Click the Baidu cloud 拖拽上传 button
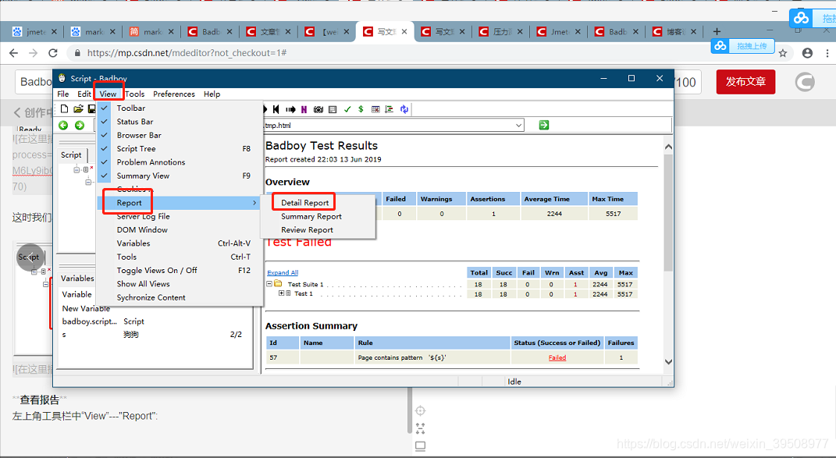This screenshot has height=458, width=836. point(742,46)
